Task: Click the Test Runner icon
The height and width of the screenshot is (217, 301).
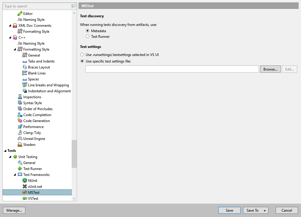Action: click(20, 168)
